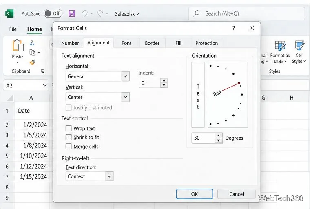Click the Paste clipboard icon
The height and width of the screenshot is (209, 310).
tap(18, 45)
